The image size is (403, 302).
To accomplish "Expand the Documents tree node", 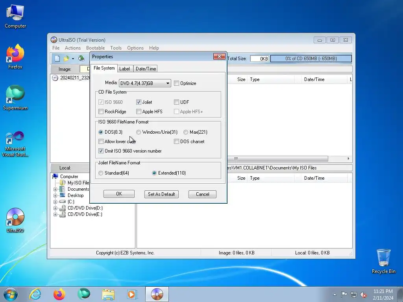I will (x=55, y=189).
